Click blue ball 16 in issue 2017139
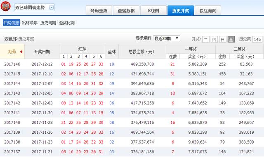The image size is (264, 158). pyautogui.click(x=112, y=132)
